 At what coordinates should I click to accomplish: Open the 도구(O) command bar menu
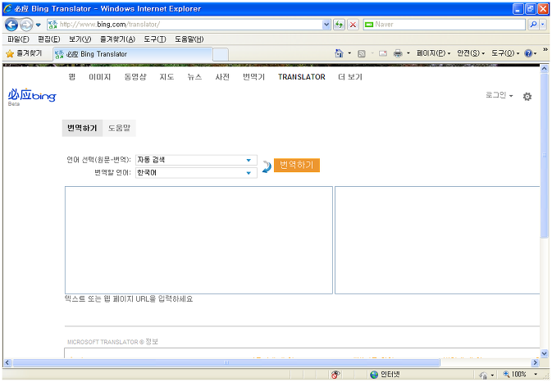pos(505,53)
